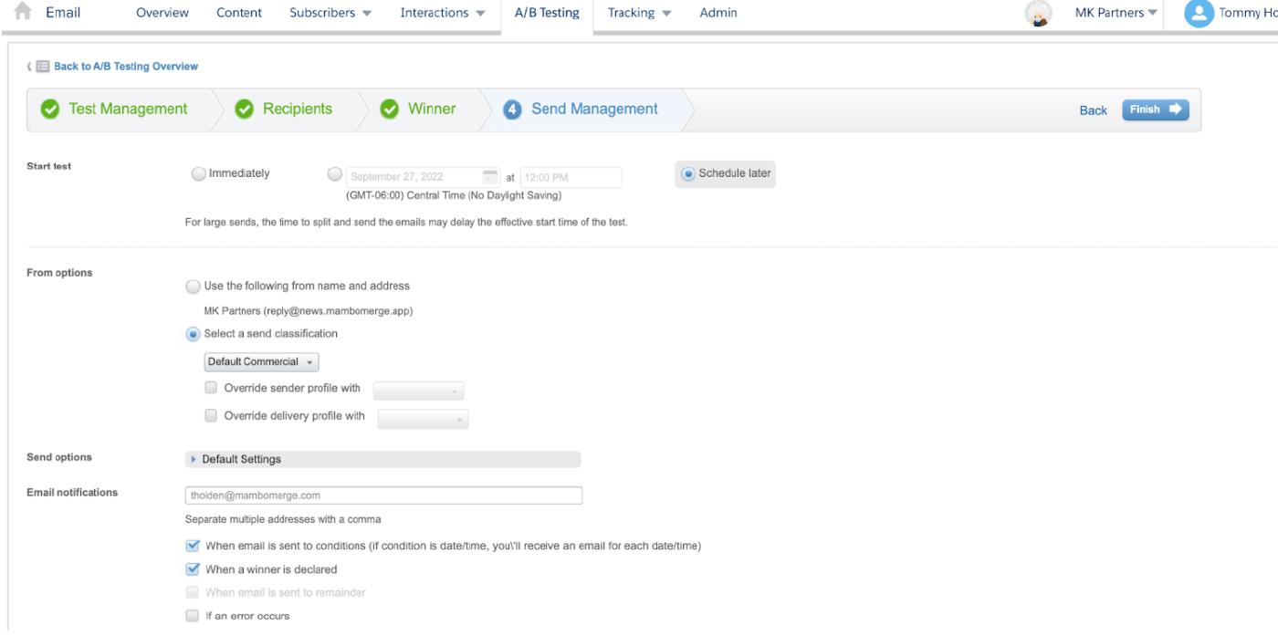Open the date picker calendar icon

point(489,177)
